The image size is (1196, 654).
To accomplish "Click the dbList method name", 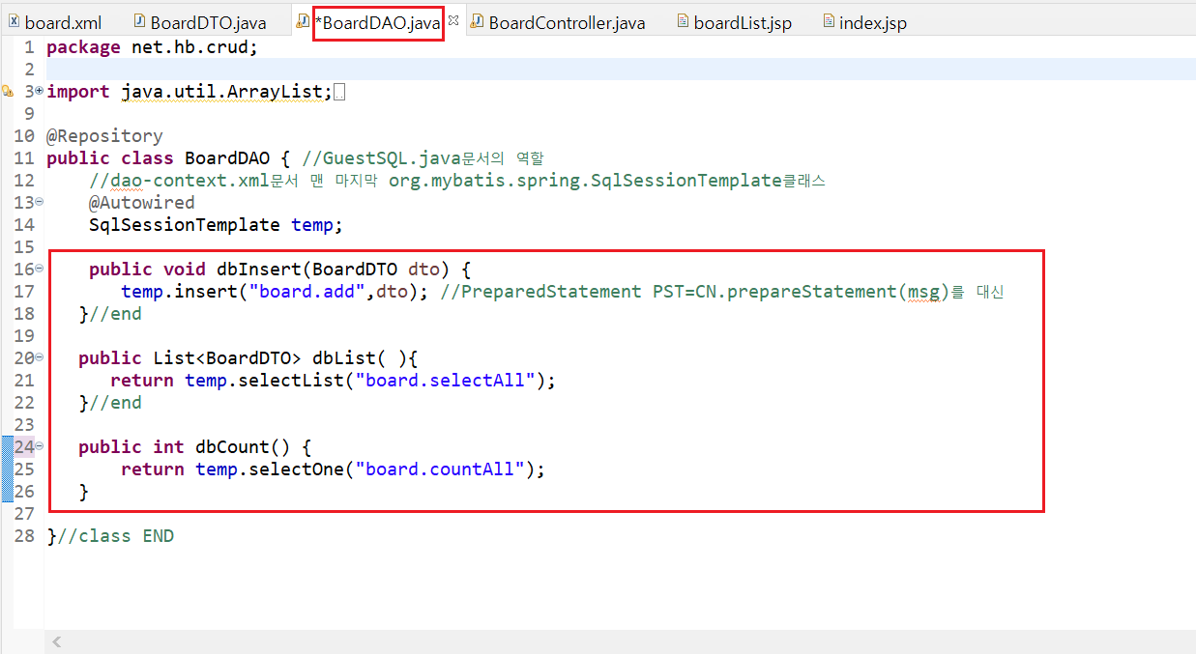I will (x=344, y=358).
